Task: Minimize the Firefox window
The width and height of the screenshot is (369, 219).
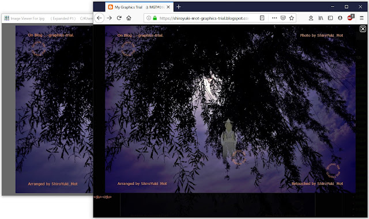Action: (333, 7)
